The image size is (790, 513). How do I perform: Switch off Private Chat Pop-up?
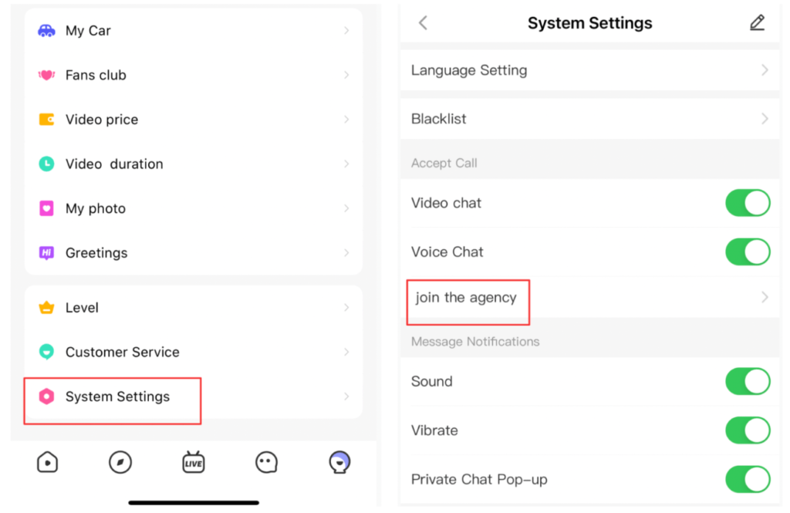click(748, 479)
